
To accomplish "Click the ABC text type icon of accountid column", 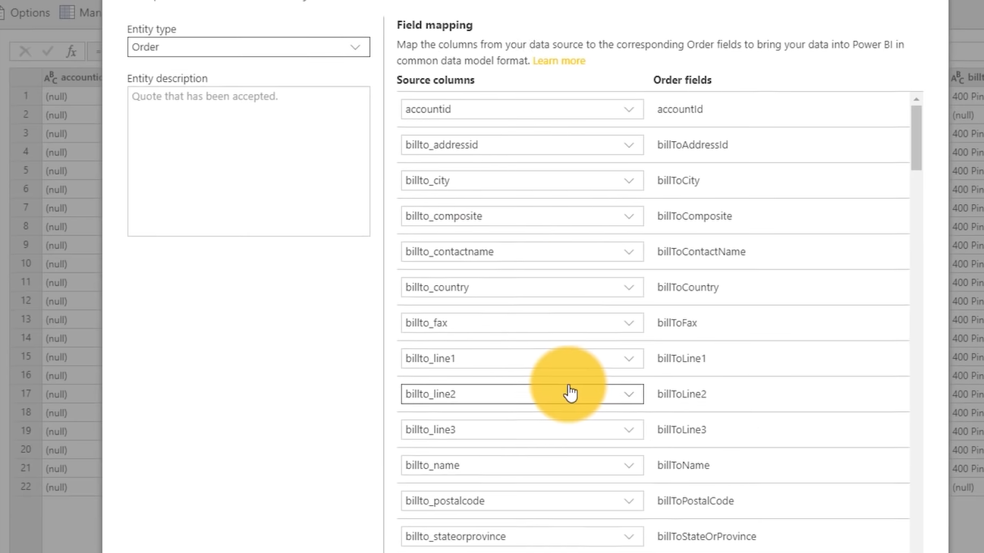I will pos(51,77).
